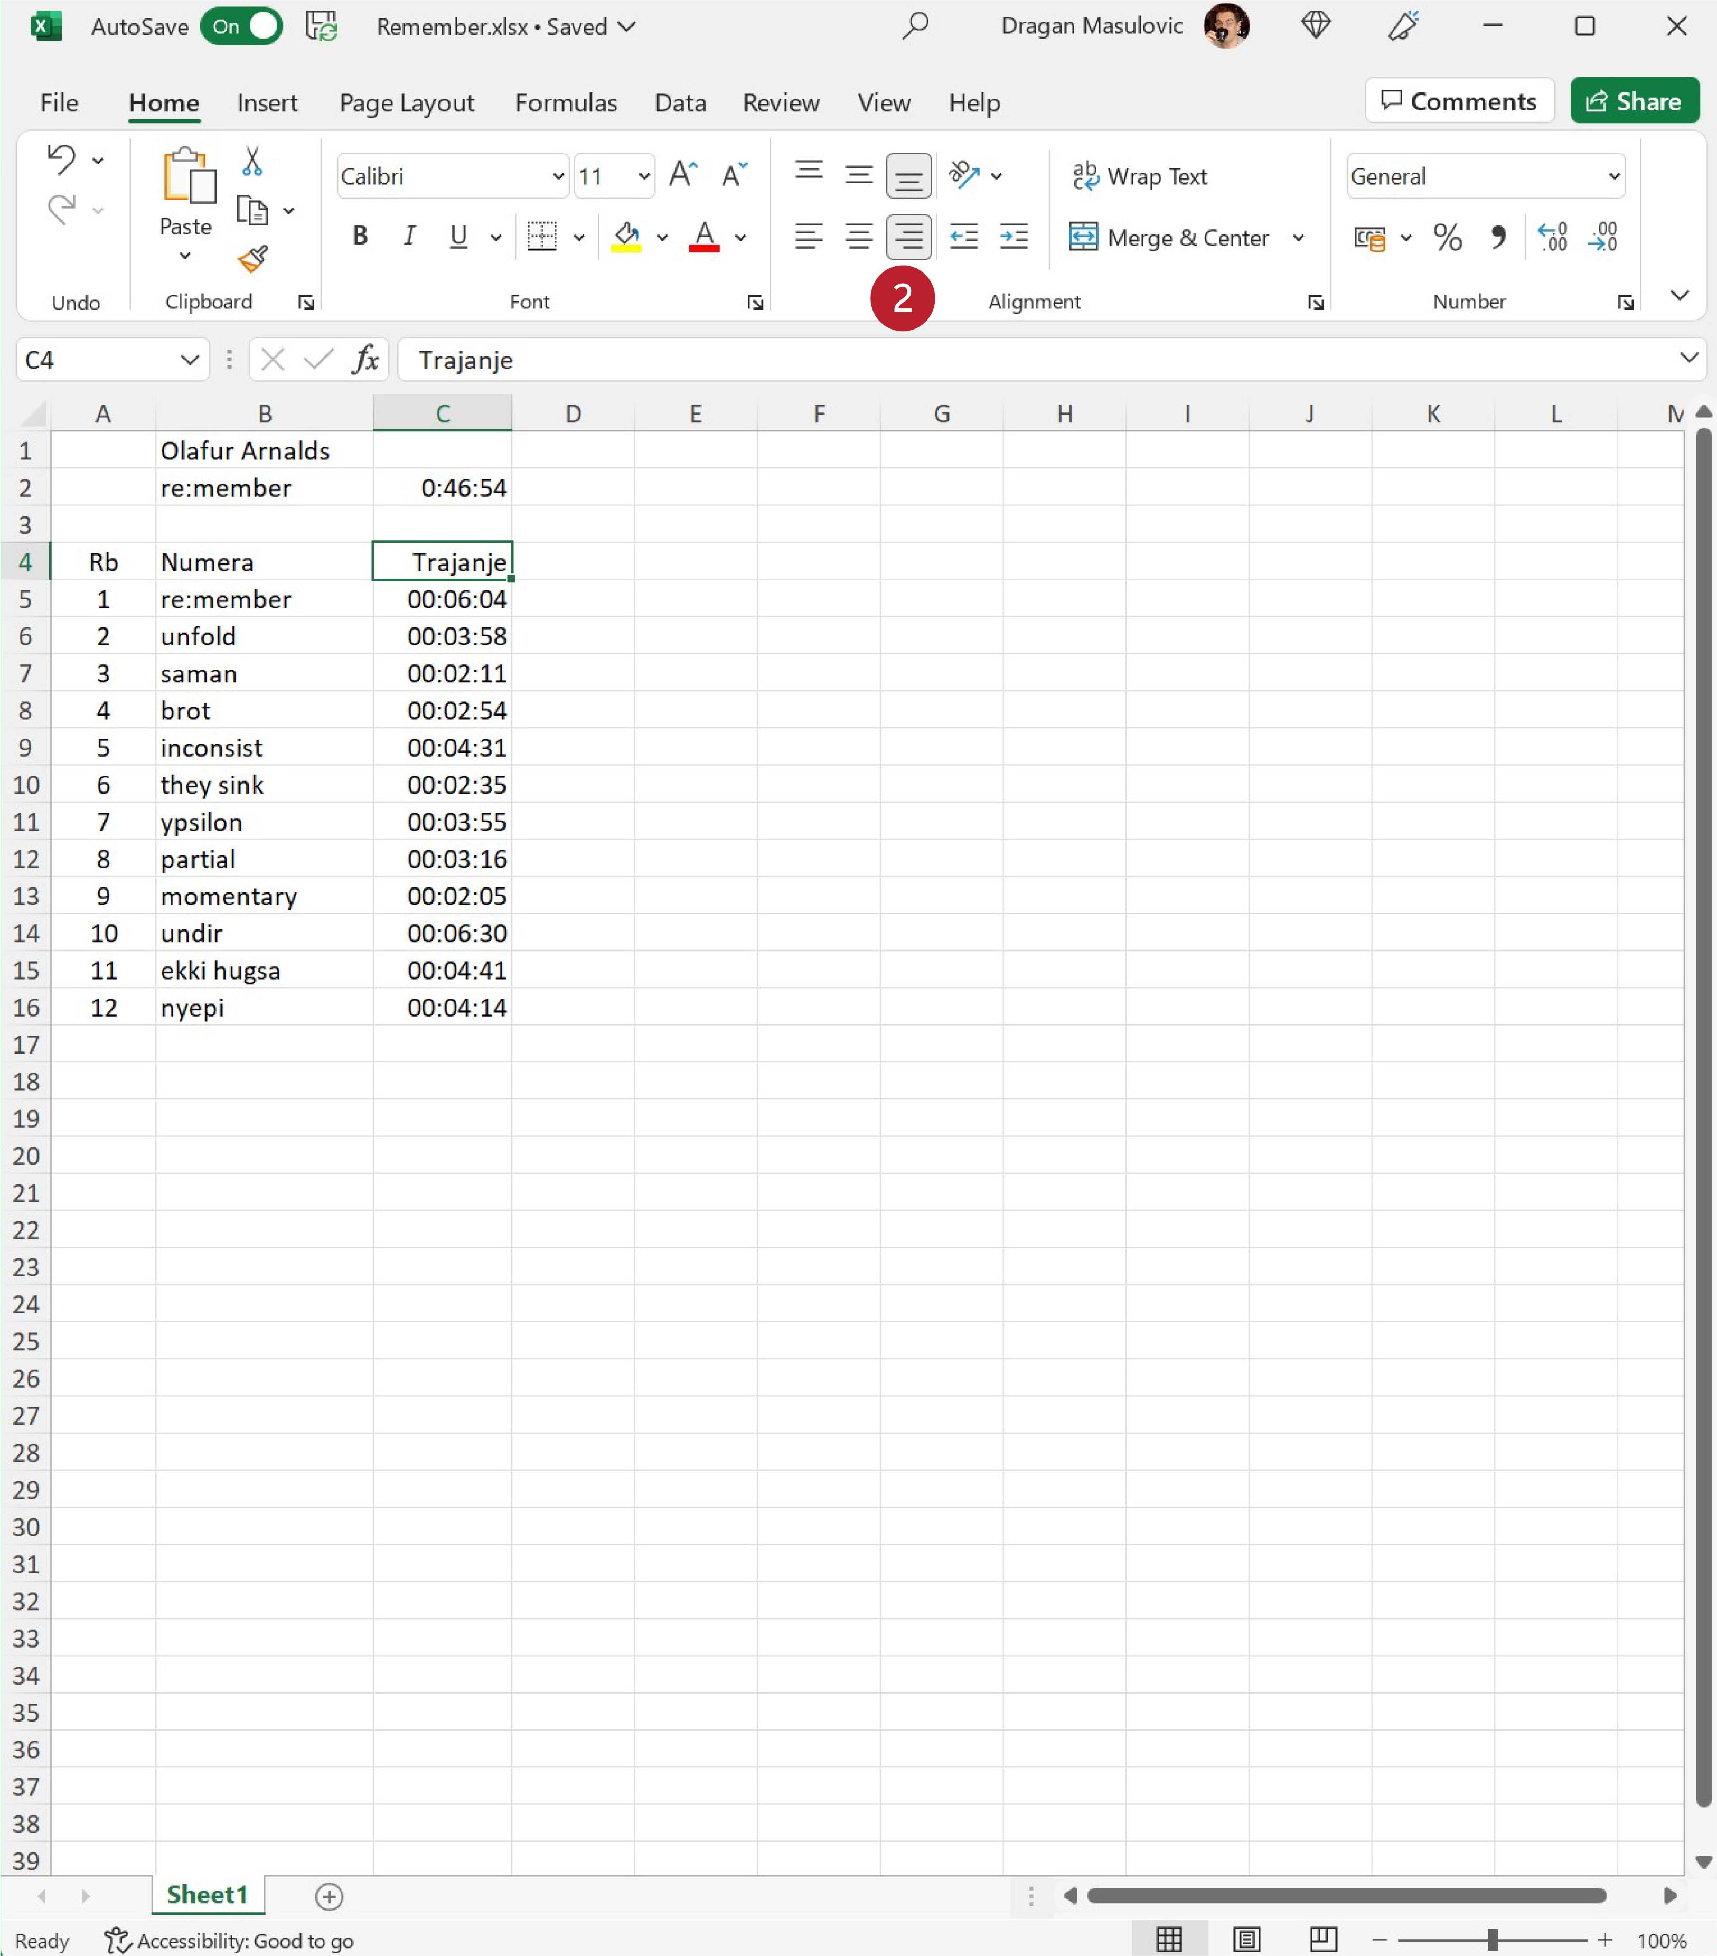Add a new sheet with plus icon

pyautogui.click(x=329, y=1897)
